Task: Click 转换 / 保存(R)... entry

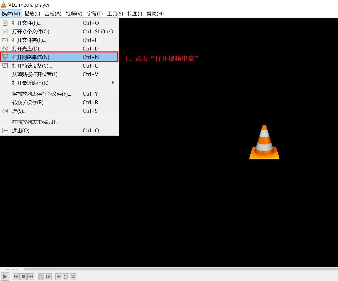Action: [x=29, y=102]
